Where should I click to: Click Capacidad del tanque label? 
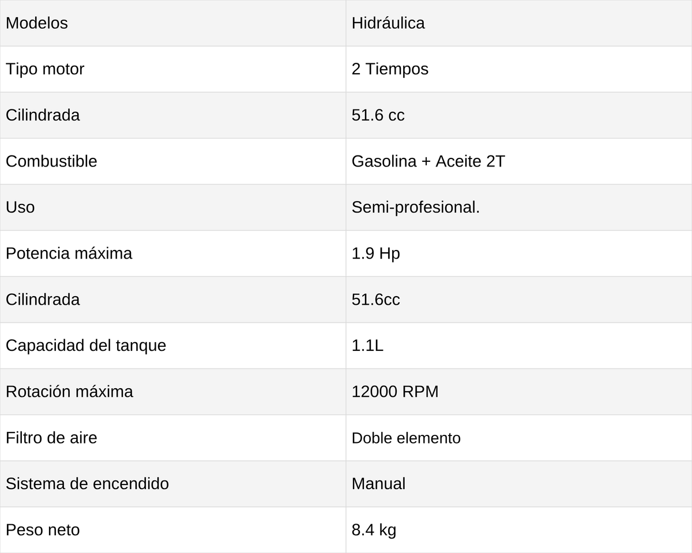click(x=86, y=346)
